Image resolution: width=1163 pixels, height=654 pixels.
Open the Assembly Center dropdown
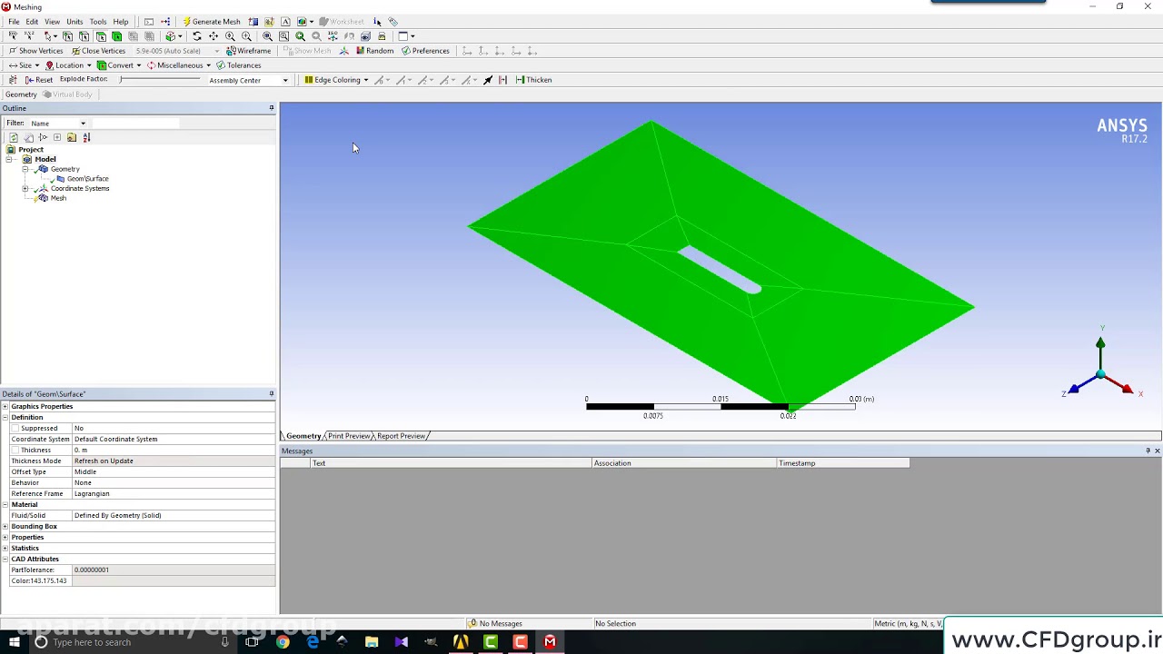(x=247, y=80)
